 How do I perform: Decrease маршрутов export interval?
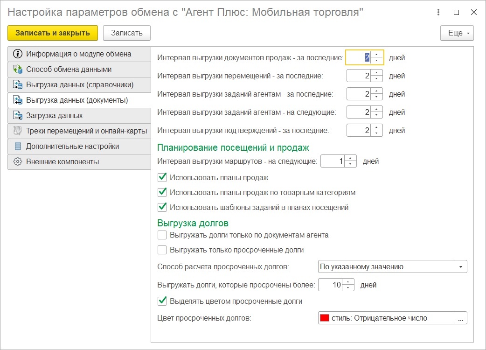tap(351, 164)
